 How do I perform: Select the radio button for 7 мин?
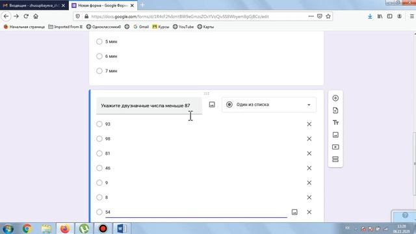[99, 71]
